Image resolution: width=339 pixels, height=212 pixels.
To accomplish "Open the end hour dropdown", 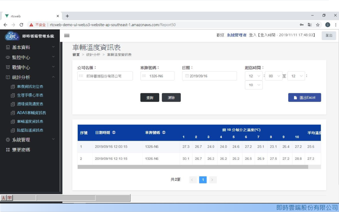I will click(x=296, y=76).
